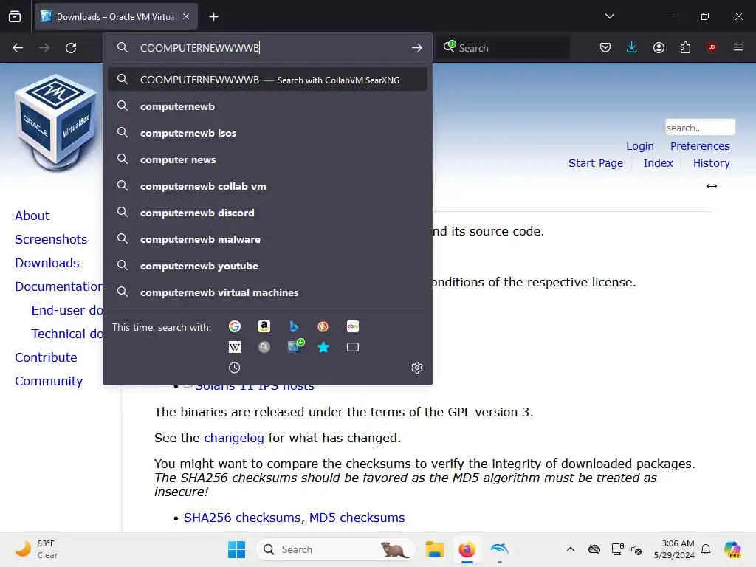Search this time with Bing

[294, 327]
